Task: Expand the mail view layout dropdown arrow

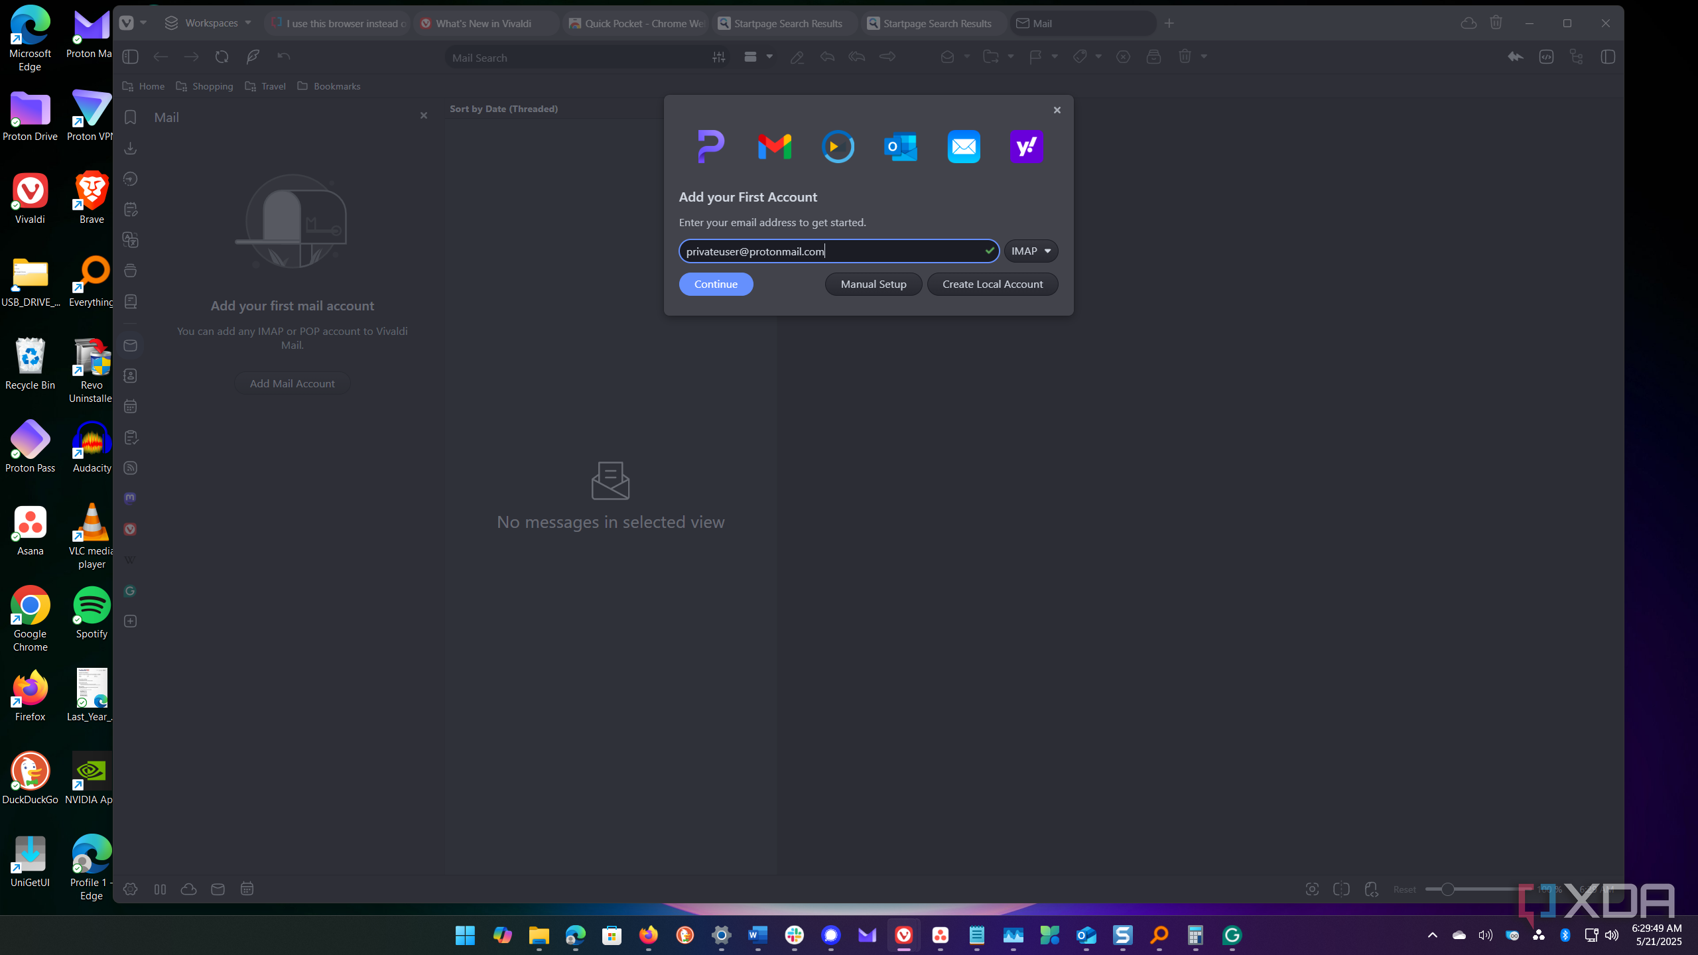Action: click(769, 56)
